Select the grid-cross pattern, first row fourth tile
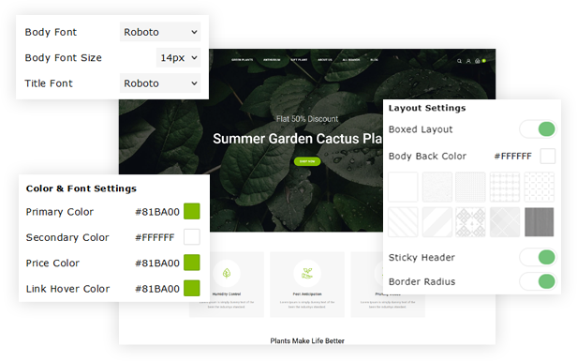This screenshot has height=361, width=577. [x=505, y=187]
